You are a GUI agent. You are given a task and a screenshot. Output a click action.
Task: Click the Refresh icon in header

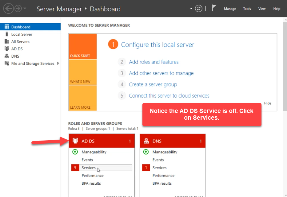[x=199, y=8]
